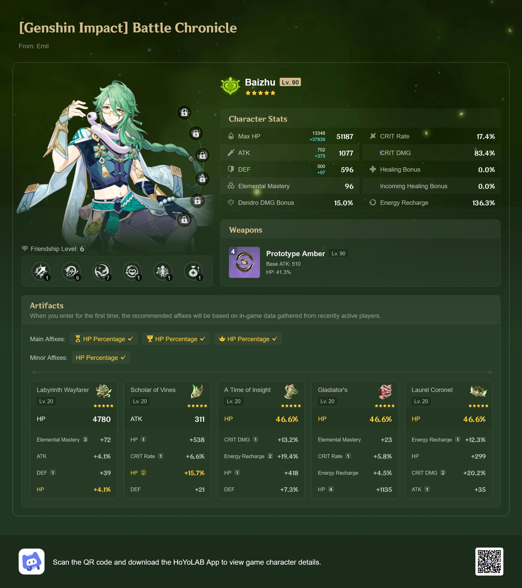Toggle the hourglass HP Percentage main affix
The width and height of the screenshot is (522, 588).
(x=103, y=339)
